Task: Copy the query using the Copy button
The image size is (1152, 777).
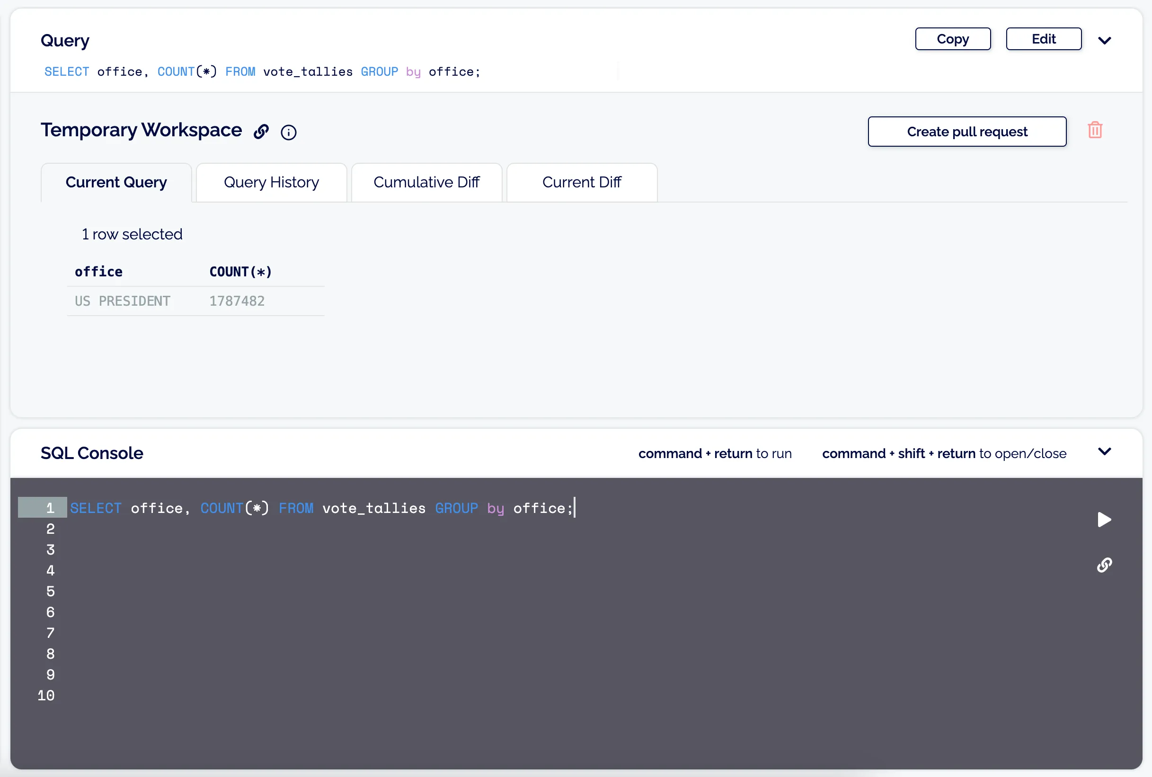Action: coord(952,39)
